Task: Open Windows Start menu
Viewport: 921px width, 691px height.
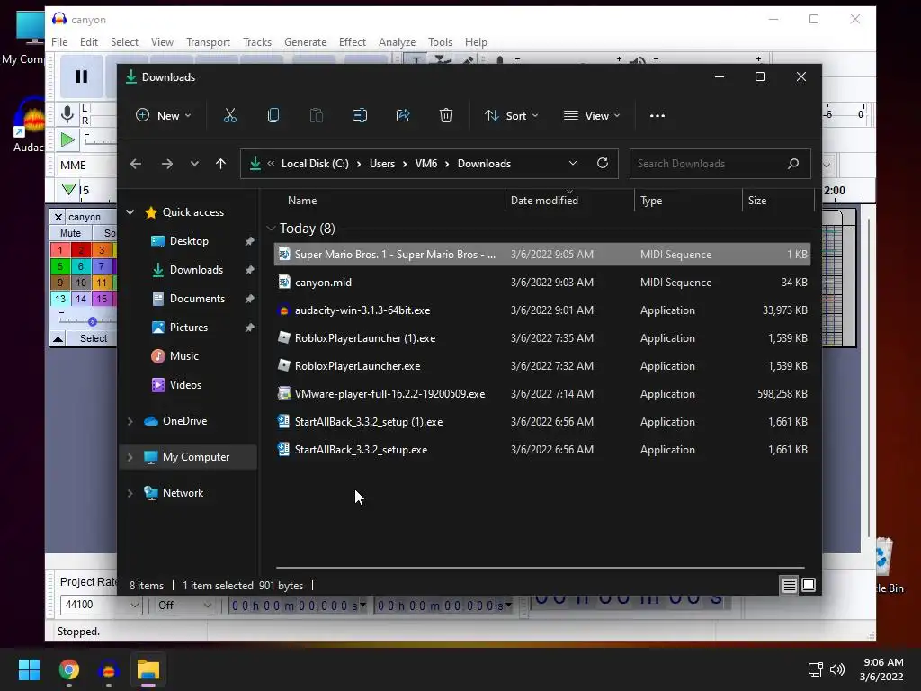Action: [29, 669]
